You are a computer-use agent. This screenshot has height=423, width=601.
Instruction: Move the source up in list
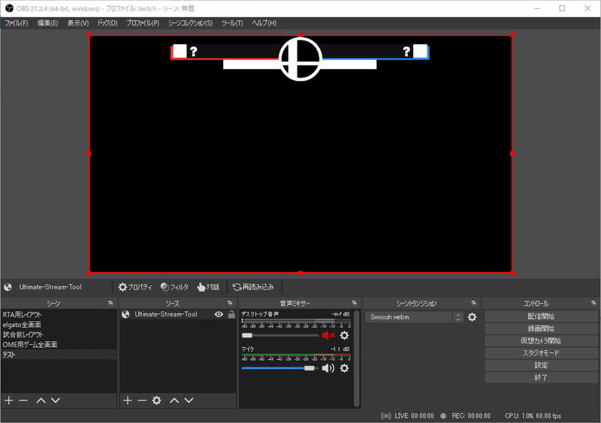(174, 400)
